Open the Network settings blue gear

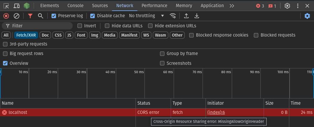click(307, 16)
